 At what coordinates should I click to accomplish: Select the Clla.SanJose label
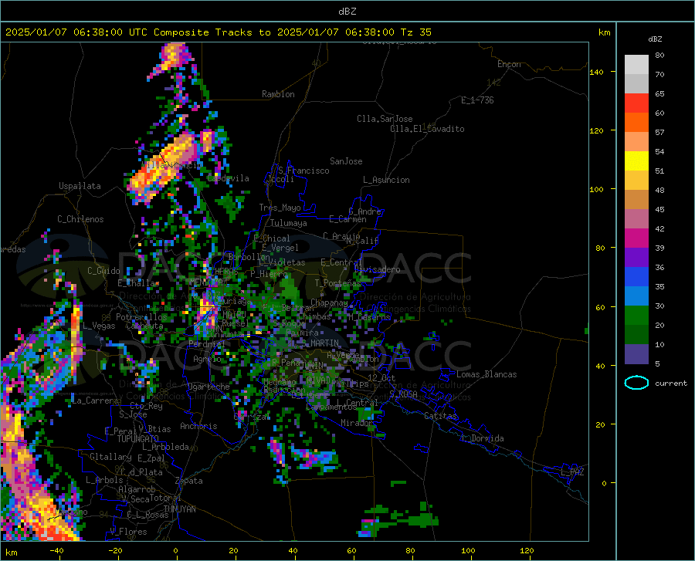(385, 119)
